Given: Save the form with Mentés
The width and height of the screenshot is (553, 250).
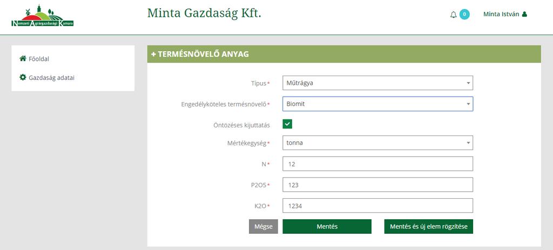Looking at the screenshot, I should (x=327, y=226).
